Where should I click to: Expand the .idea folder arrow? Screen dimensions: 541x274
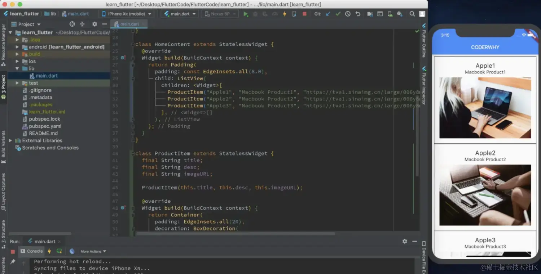17,40
